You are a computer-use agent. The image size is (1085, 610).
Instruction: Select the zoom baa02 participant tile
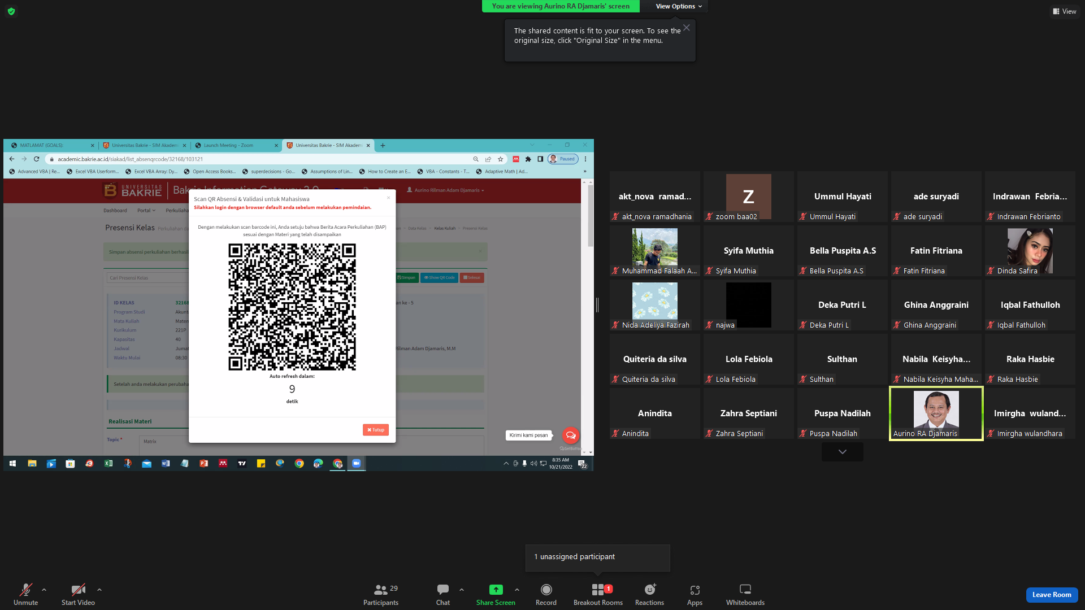click(x=748, y=197)
